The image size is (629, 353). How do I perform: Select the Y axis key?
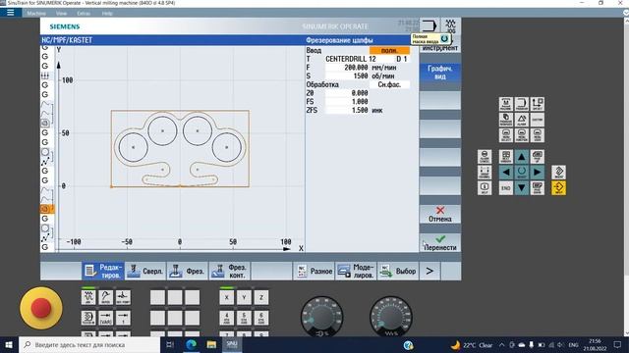click(244, 297)
